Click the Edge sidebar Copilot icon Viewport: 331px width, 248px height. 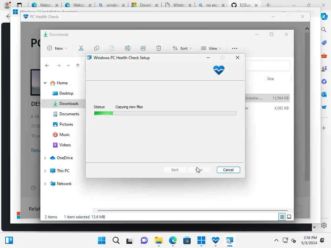324,16
